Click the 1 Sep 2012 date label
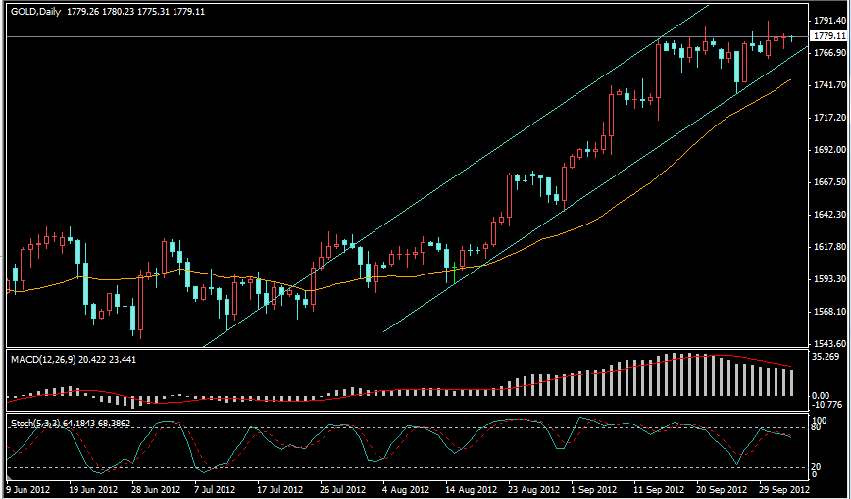851x499 pixels. pyautogui.click(x=594, y=489)
